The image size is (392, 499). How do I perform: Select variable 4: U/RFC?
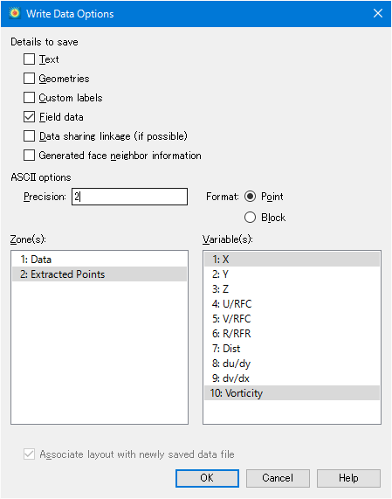pyautogui.click(x=292, y=304)
